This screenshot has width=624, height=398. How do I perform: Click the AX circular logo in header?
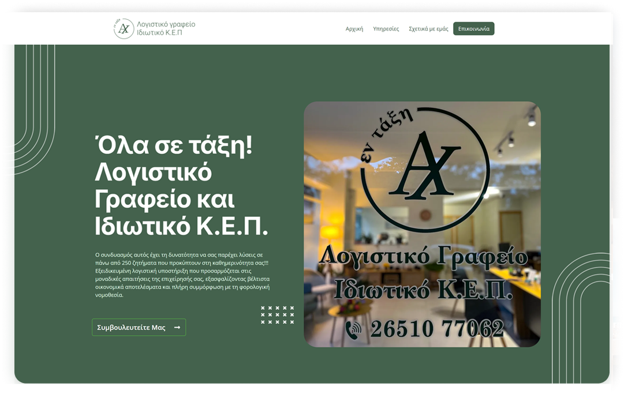point(124,29)
